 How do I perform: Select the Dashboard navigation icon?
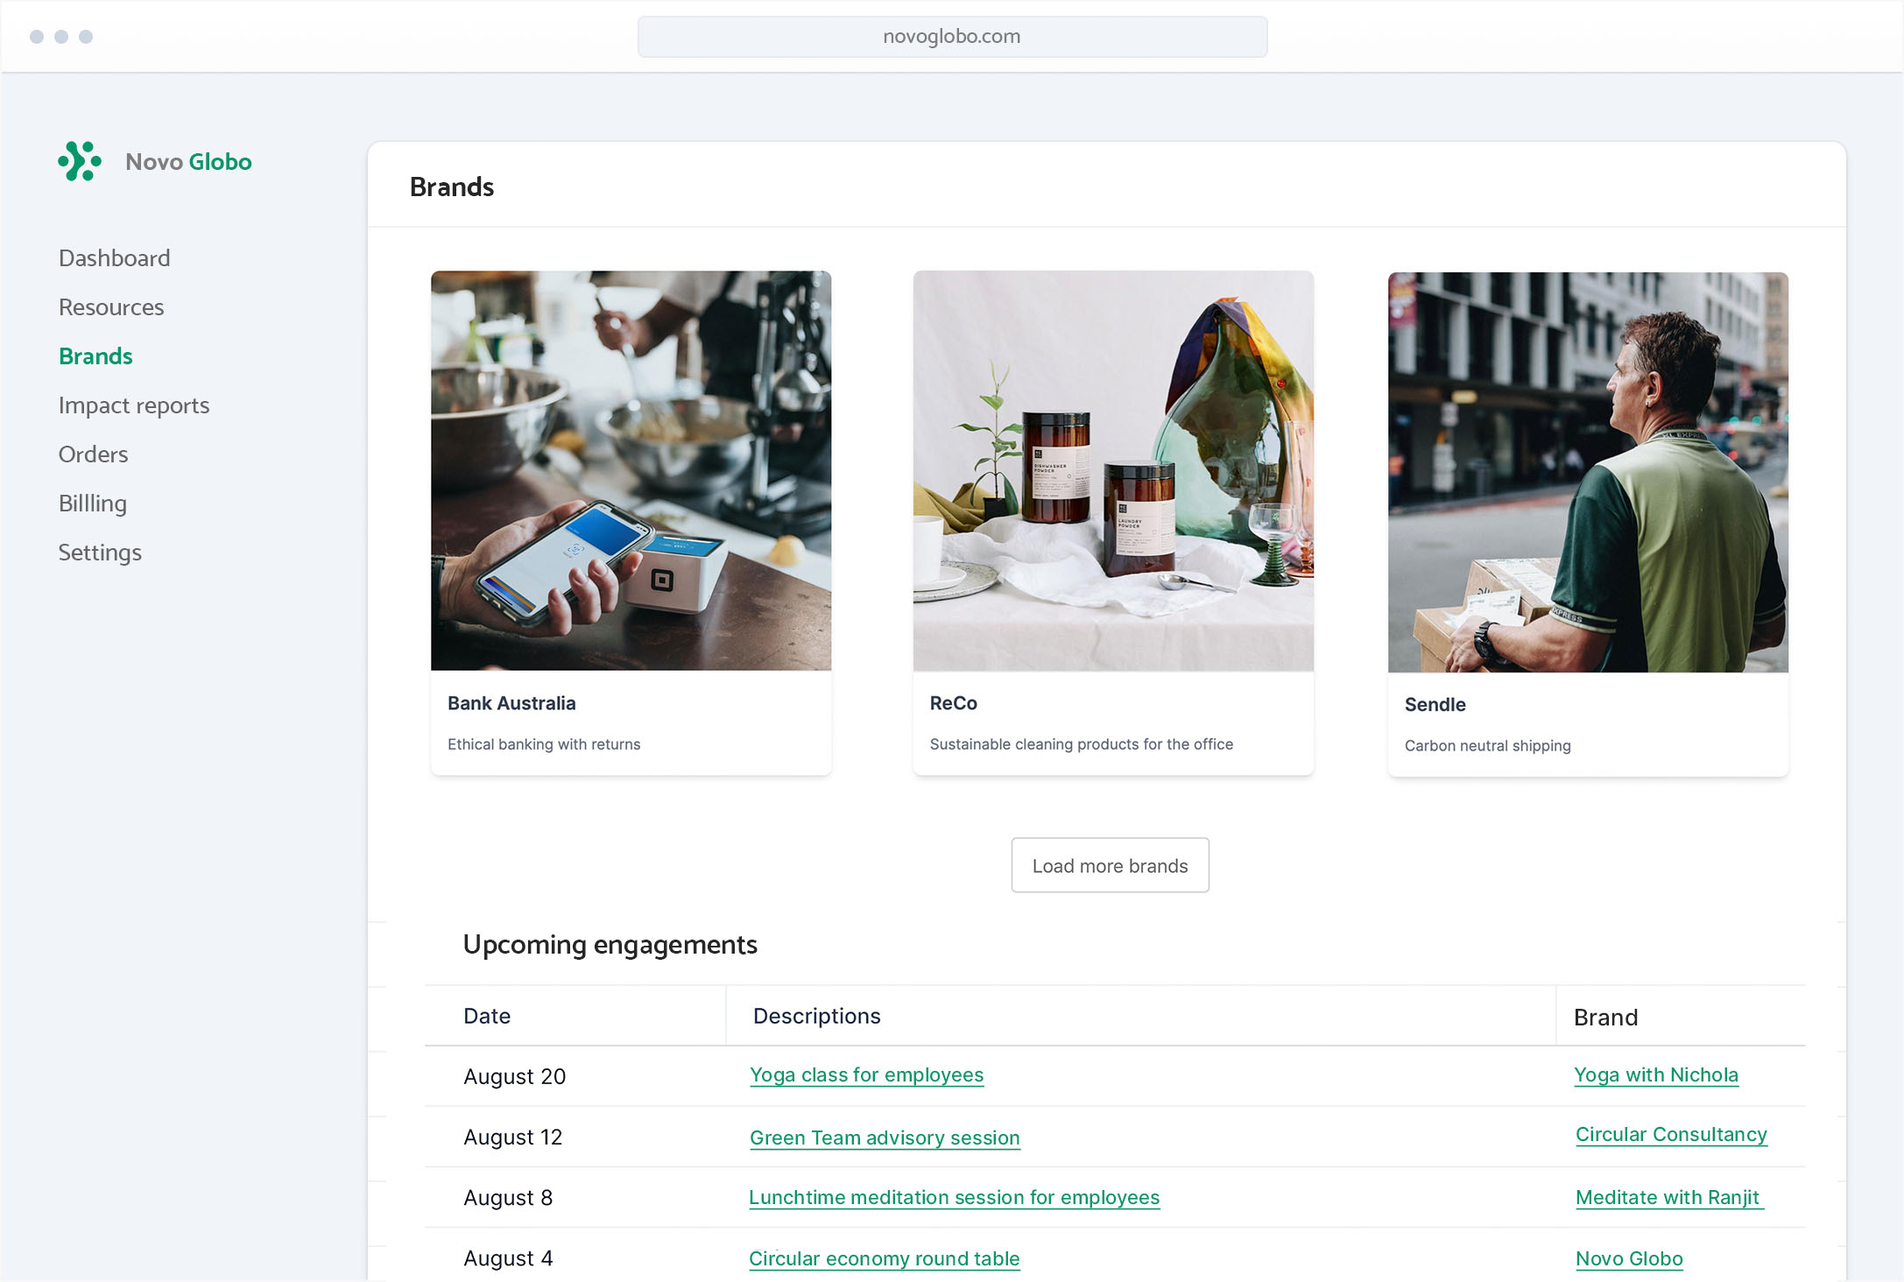115,257
